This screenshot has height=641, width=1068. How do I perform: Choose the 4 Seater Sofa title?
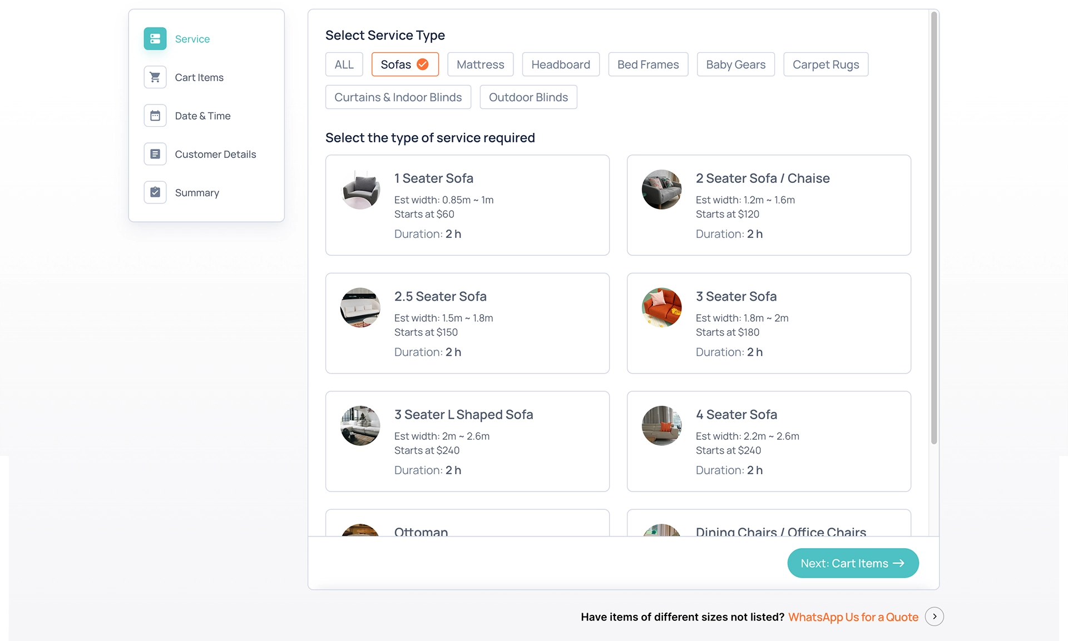pyautogui.click(x=736, y=415)
